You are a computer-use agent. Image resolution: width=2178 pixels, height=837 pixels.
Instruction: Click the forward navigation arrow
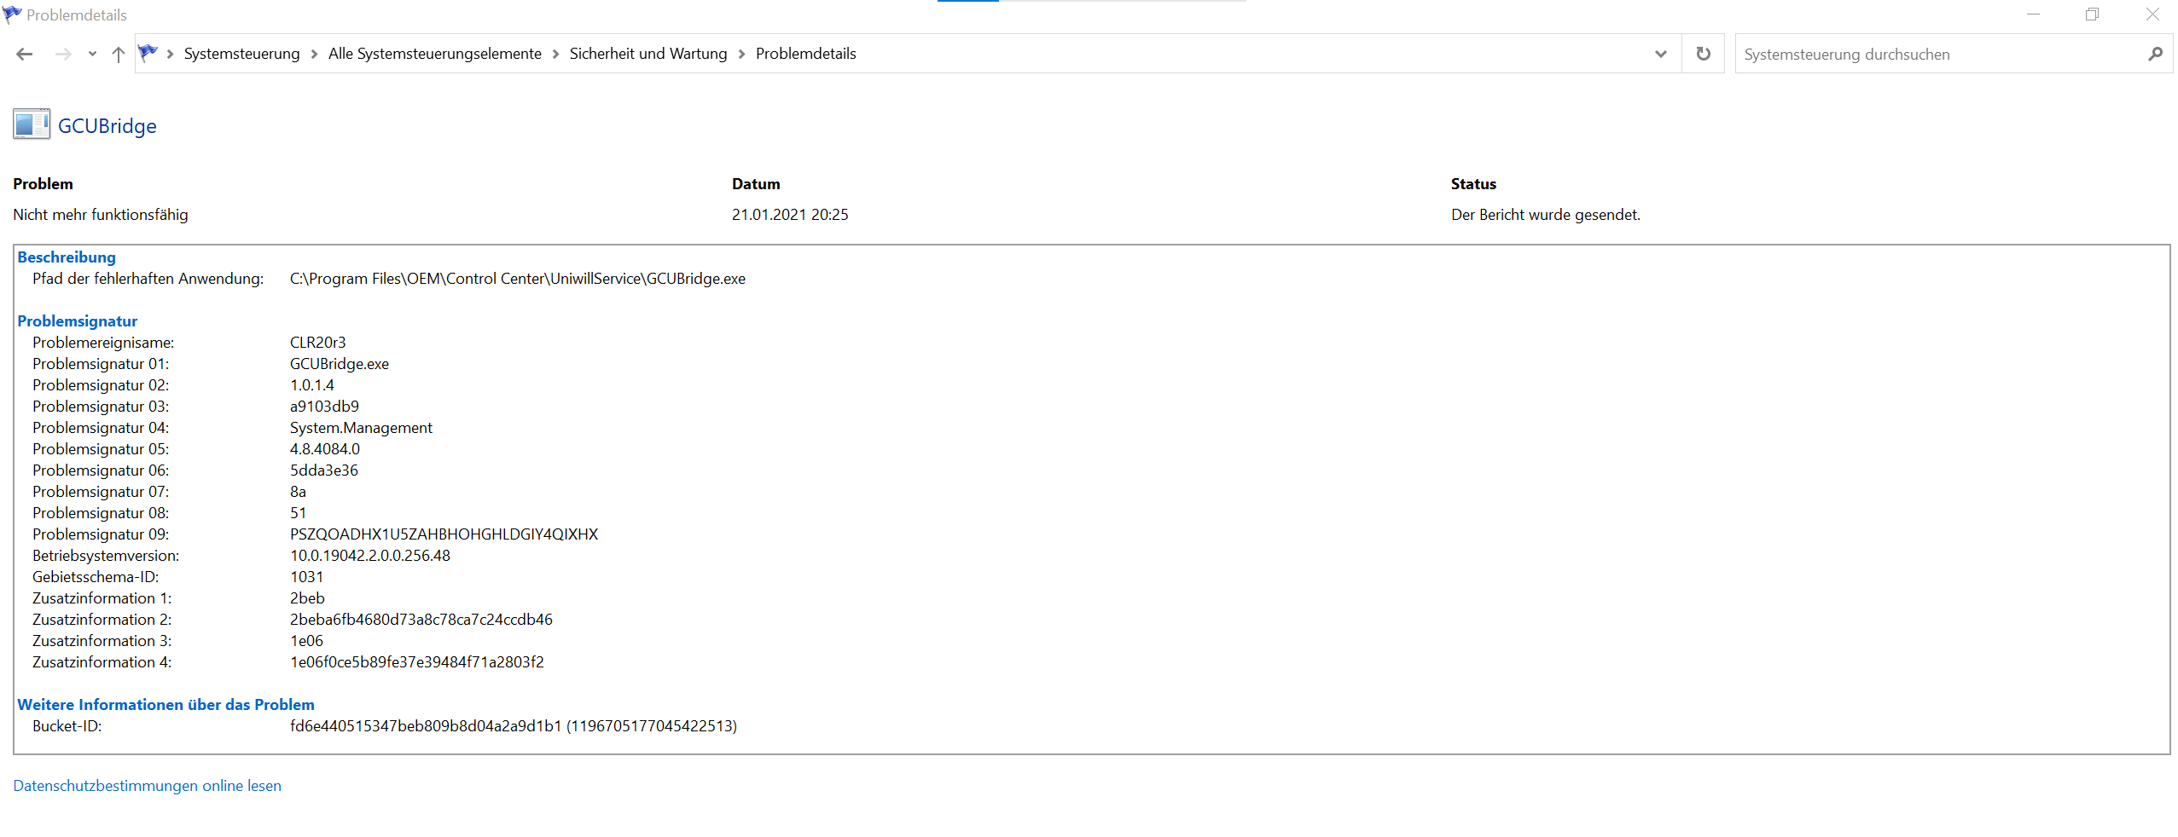coord(63,53)
